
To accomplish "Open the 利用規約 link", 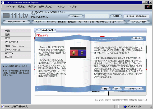I will tap(72, 22).
